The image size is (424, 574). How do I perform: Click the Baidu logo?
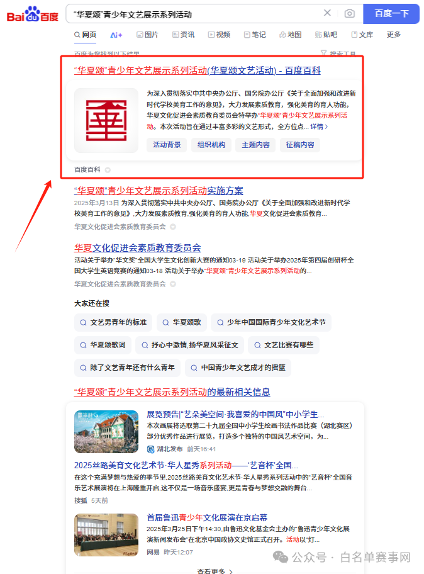pos(33,14)
